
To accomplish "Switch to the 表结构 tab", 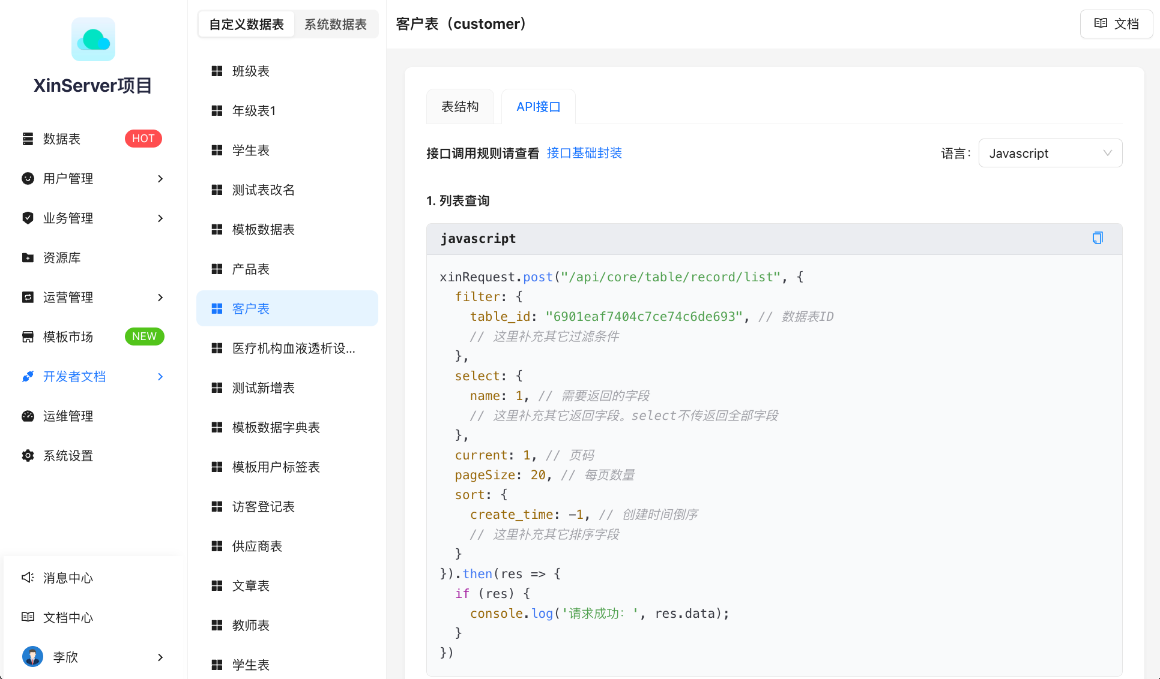I will (x=460, y=106).
